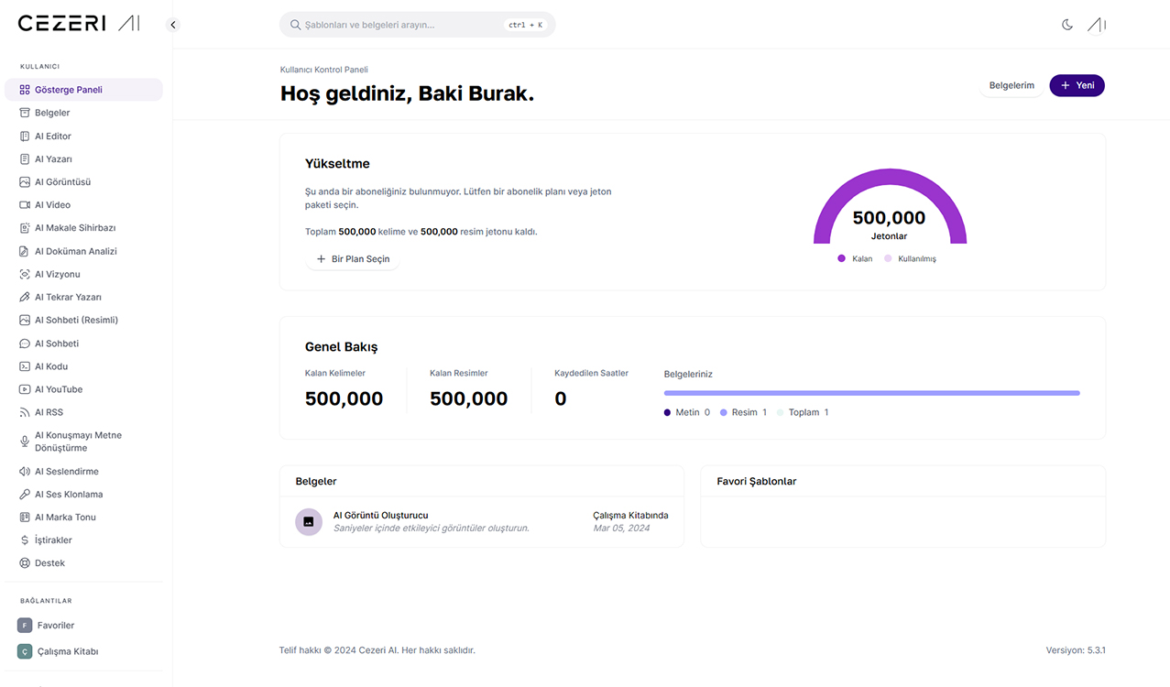Image resolution: width=1170 pixels, height=687 pixels.
Task: Click the Bir Plan Seçin button
Action: pyautogui.click(x=353, y=258)
